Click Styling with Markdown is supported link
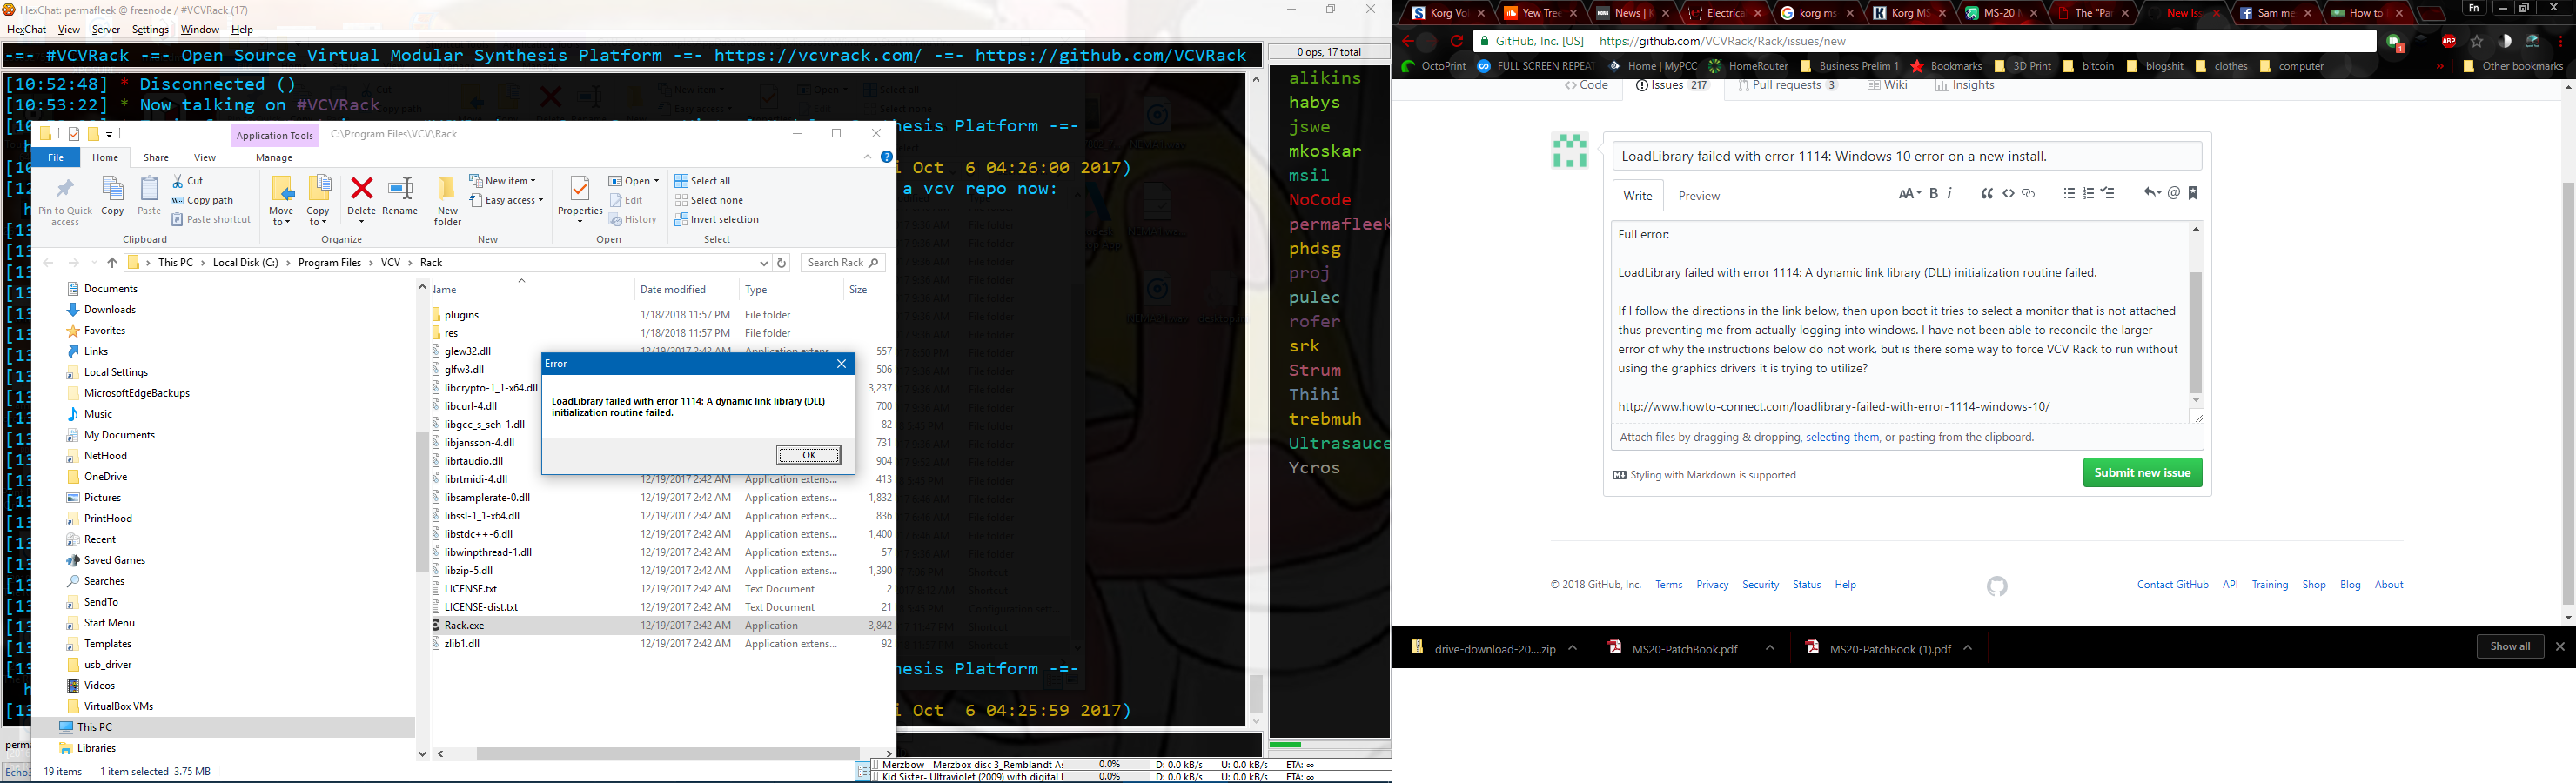Screen dimensions: 2576x783 coord(1704,475)
